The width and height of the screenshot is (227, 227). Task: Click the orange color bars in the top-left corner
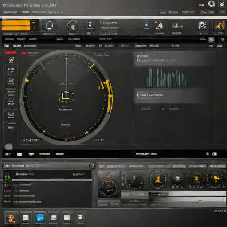pos(16,25)
